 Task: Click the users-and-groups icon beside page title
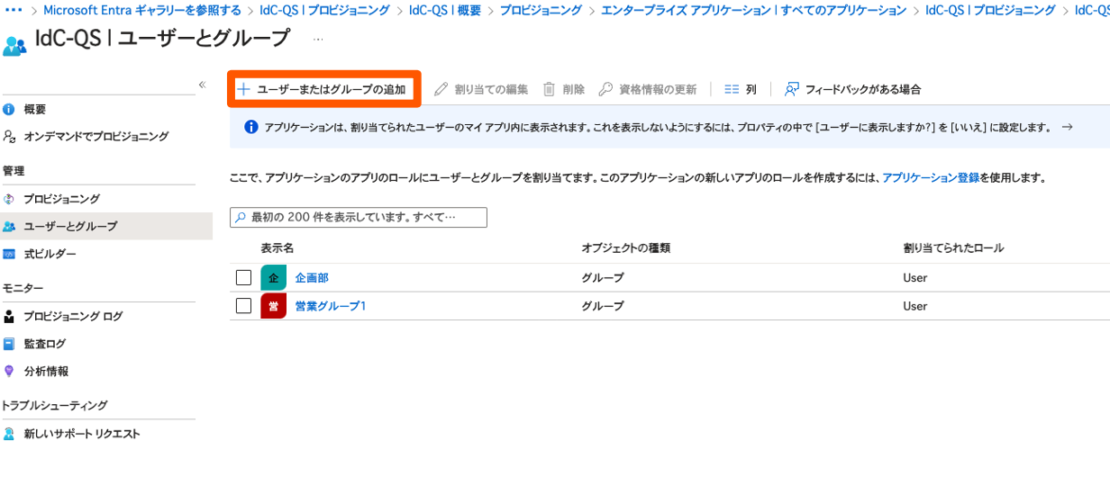(x=14, y=45)
